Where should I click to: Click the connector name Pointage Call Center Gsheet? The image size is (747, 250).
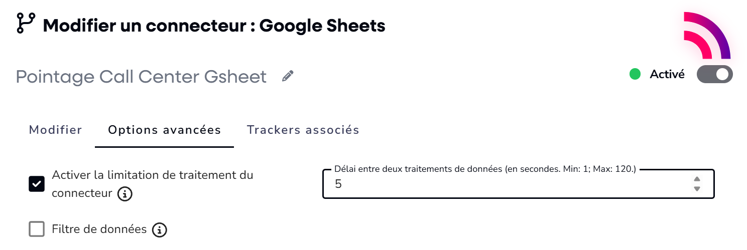pos(141,77)
